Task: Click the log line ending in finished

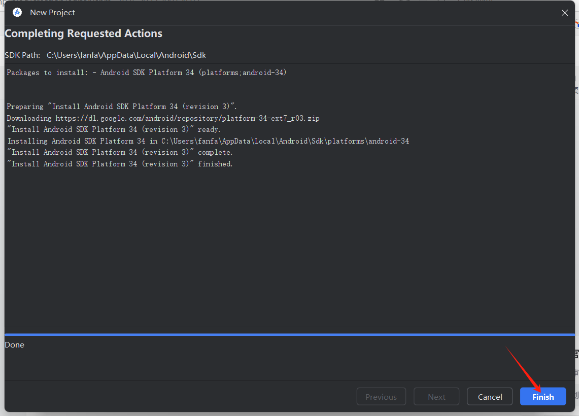Action: coord(120,164)
